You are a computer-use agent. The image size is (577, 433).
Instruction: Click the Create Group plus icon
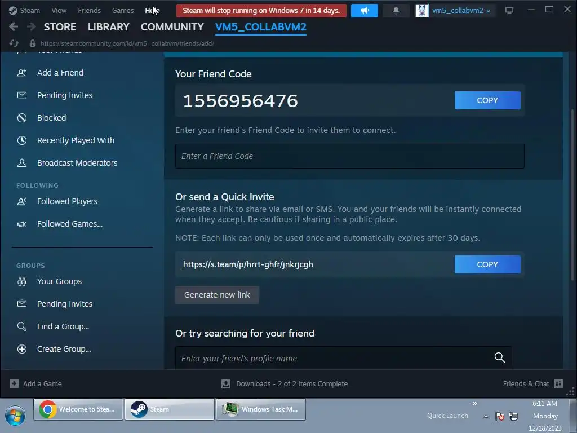coord(22,349)
